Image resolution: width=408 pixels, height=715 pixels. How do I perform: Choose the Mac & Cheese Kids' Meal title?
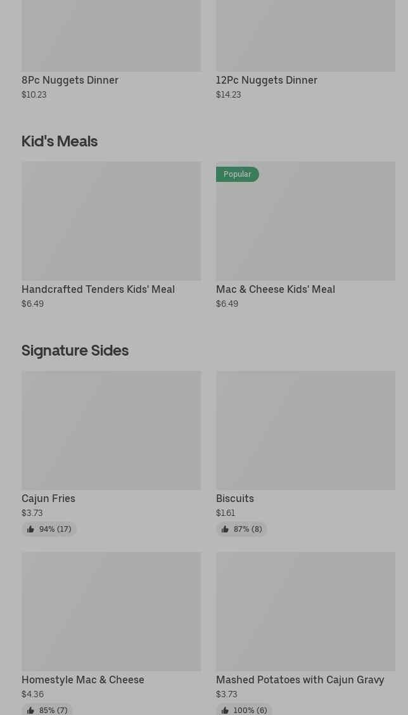point(275,290)
